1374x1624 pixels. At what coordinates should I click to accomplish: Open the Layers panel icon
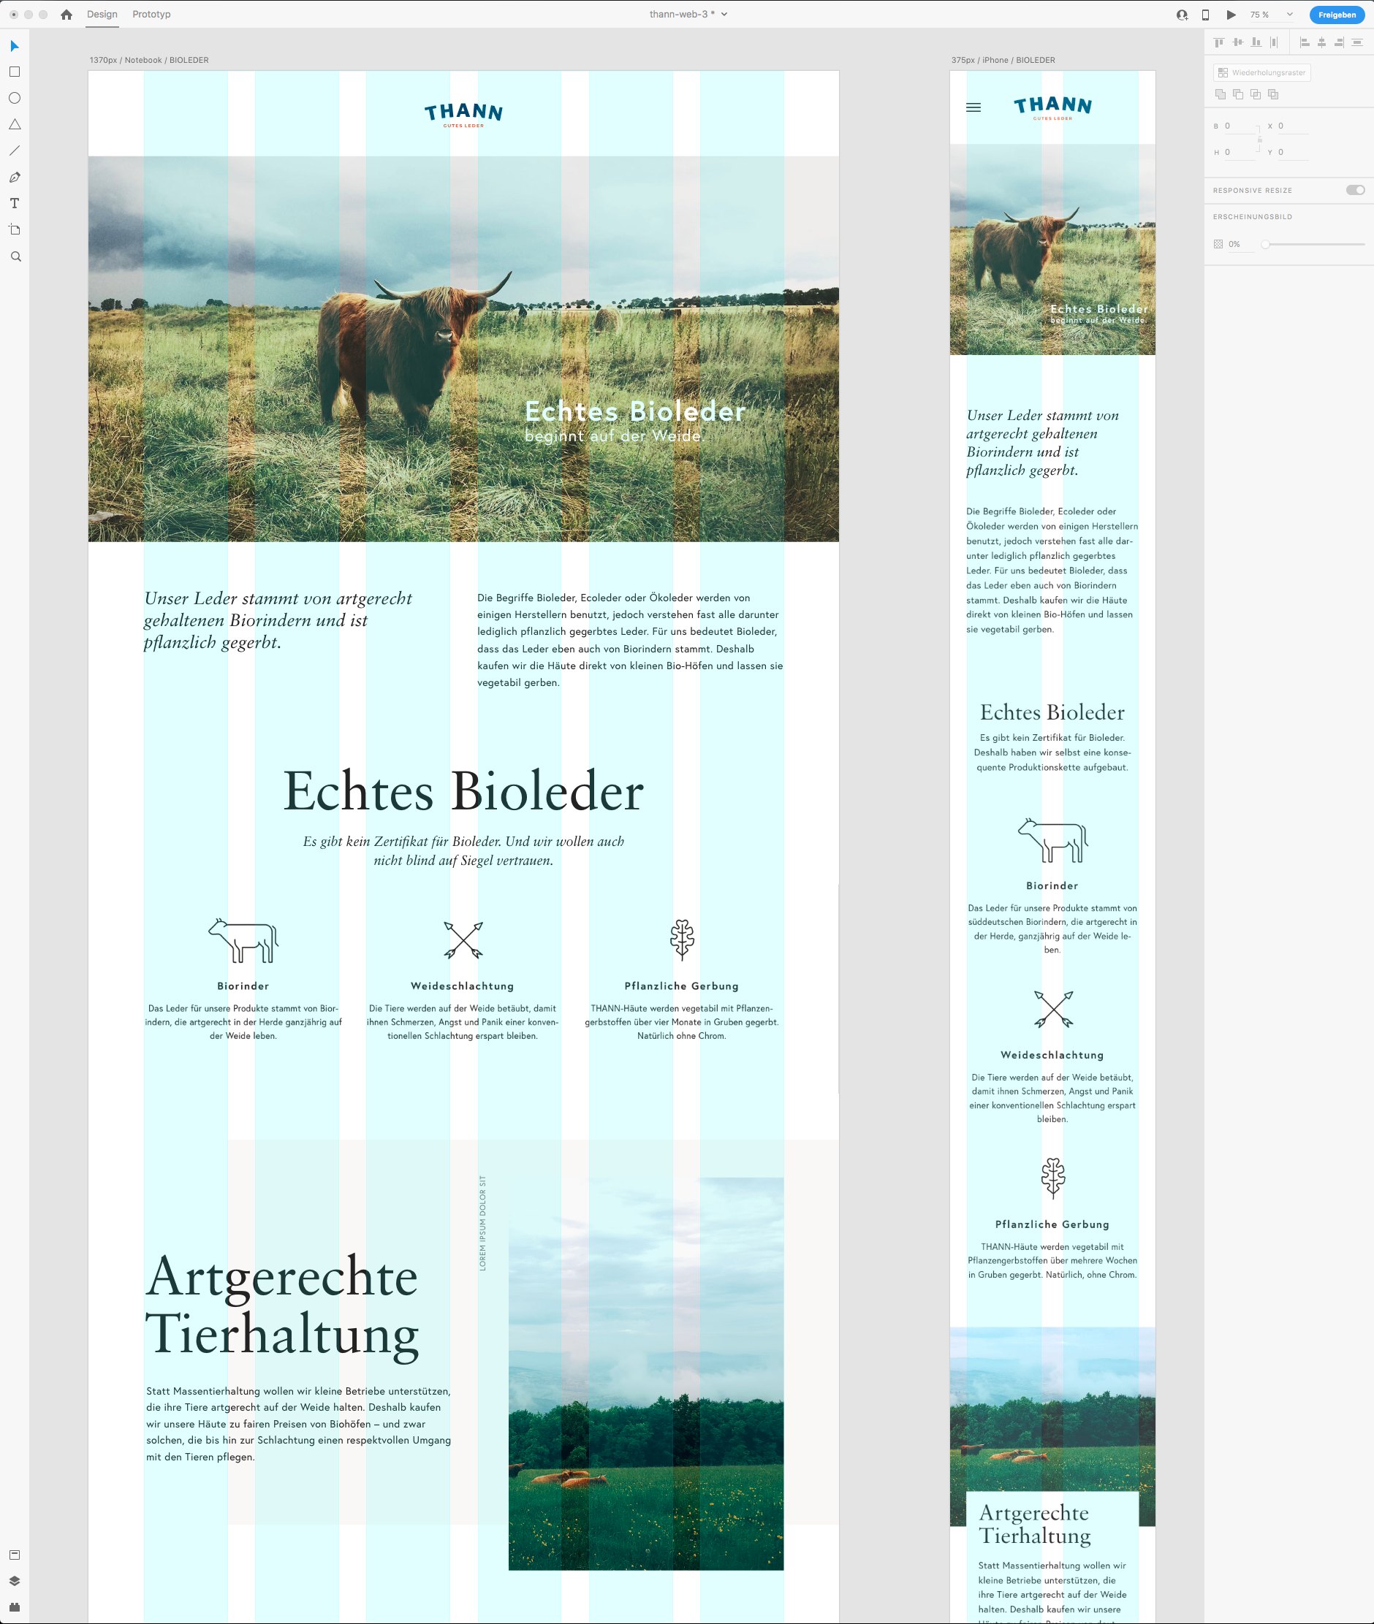tap(14, 1580)
